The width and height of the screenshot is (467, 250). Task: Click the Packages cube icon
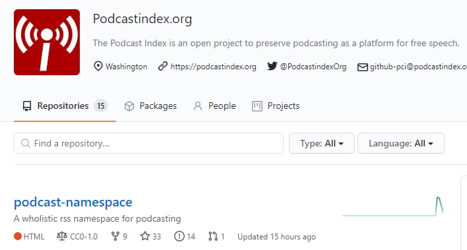129,106
